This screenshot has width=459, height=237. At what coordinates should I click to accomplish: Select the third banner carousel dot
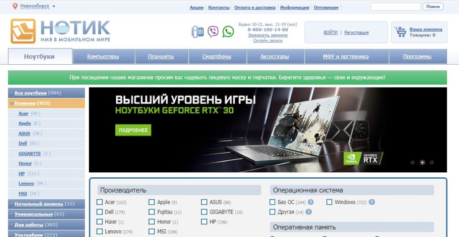click(432, 162)
